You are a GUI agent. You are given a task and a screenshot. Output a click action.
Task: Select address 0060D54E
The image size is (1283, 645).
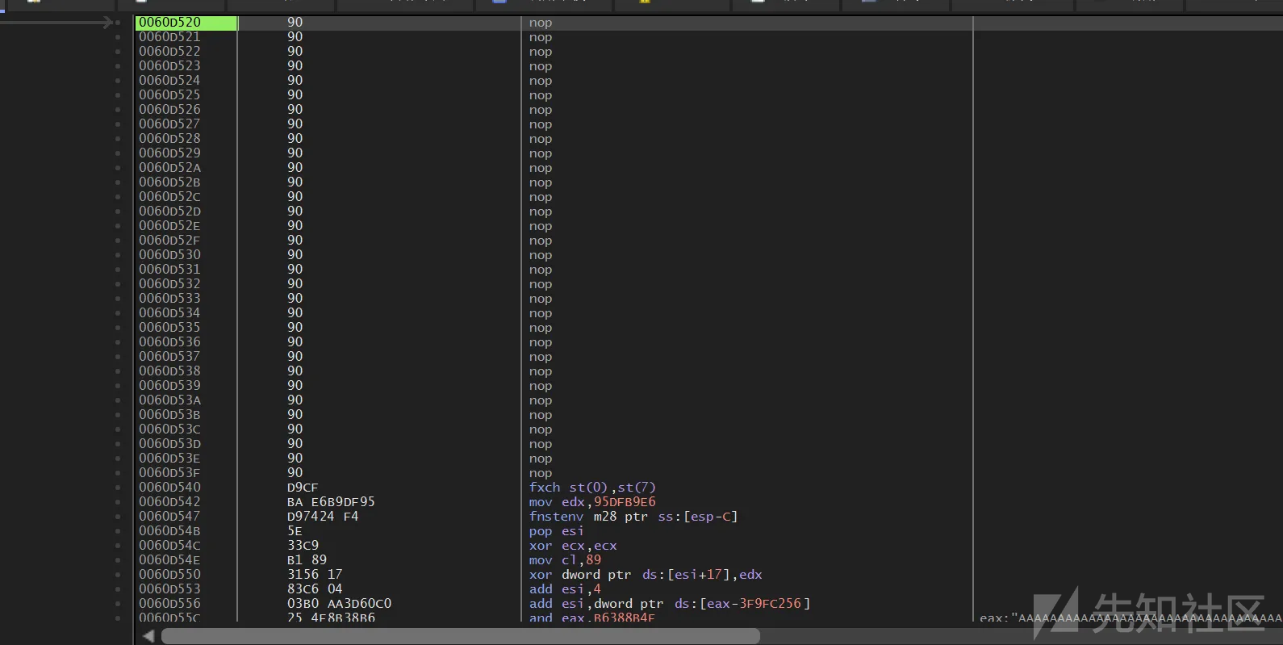pos(169,560)
